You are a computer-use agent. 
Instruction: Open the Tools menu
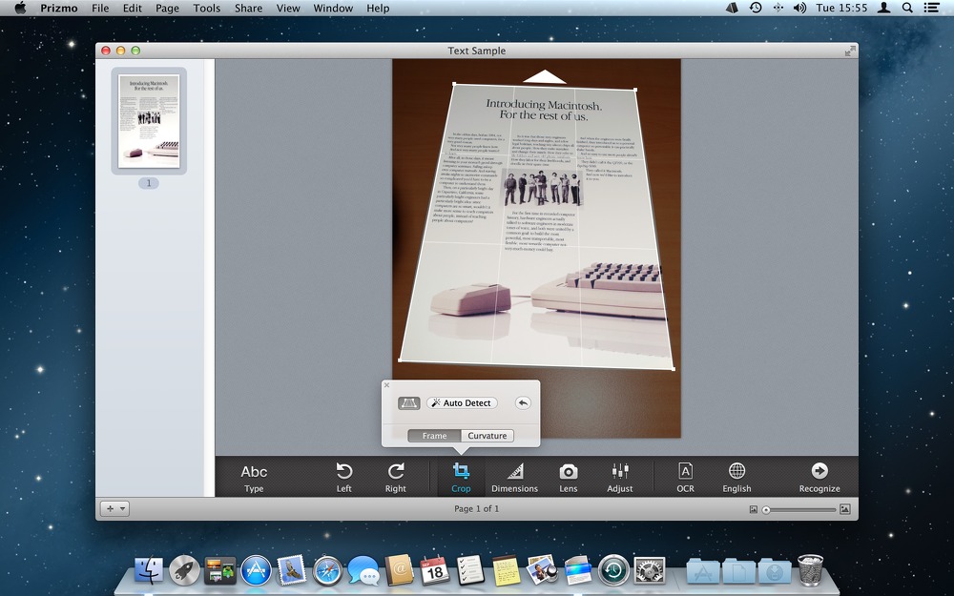207,8
